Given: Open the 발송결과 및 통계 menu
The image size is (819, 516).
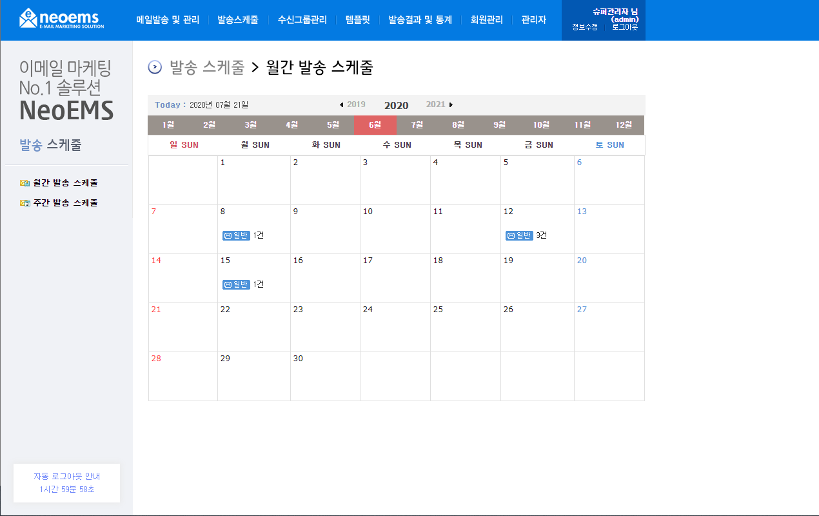Looking at the screenshot, I should [x=420, y=20].
